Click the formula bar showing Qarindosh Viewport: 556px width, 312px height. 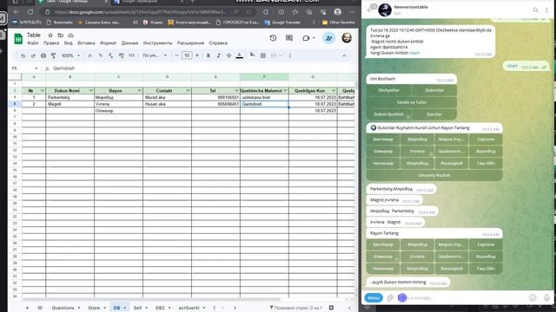pyautogui.click(x=204, y=68)
